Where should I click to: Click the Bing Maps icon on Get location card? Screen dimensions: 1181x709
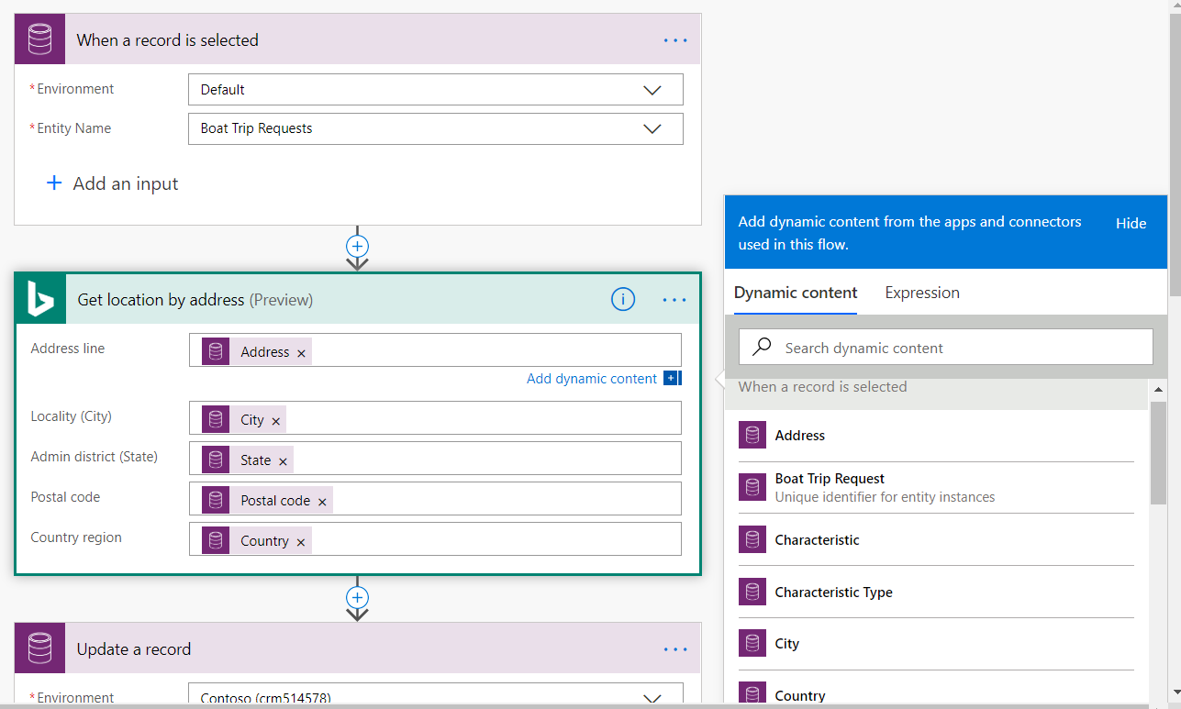tap(40, 299)
